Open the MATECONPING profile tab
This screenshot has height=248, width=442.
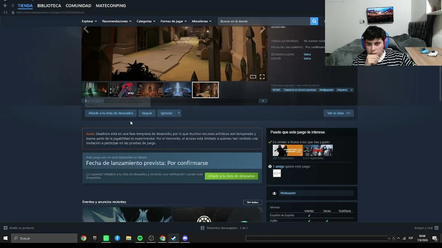click(x=111, y=6)
